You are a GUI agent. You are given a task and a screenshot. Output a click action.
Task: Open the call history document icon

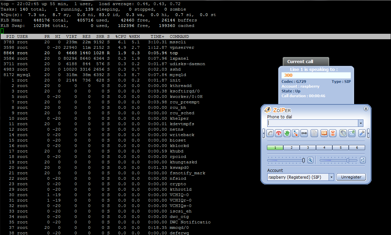[x=314, y=133]
